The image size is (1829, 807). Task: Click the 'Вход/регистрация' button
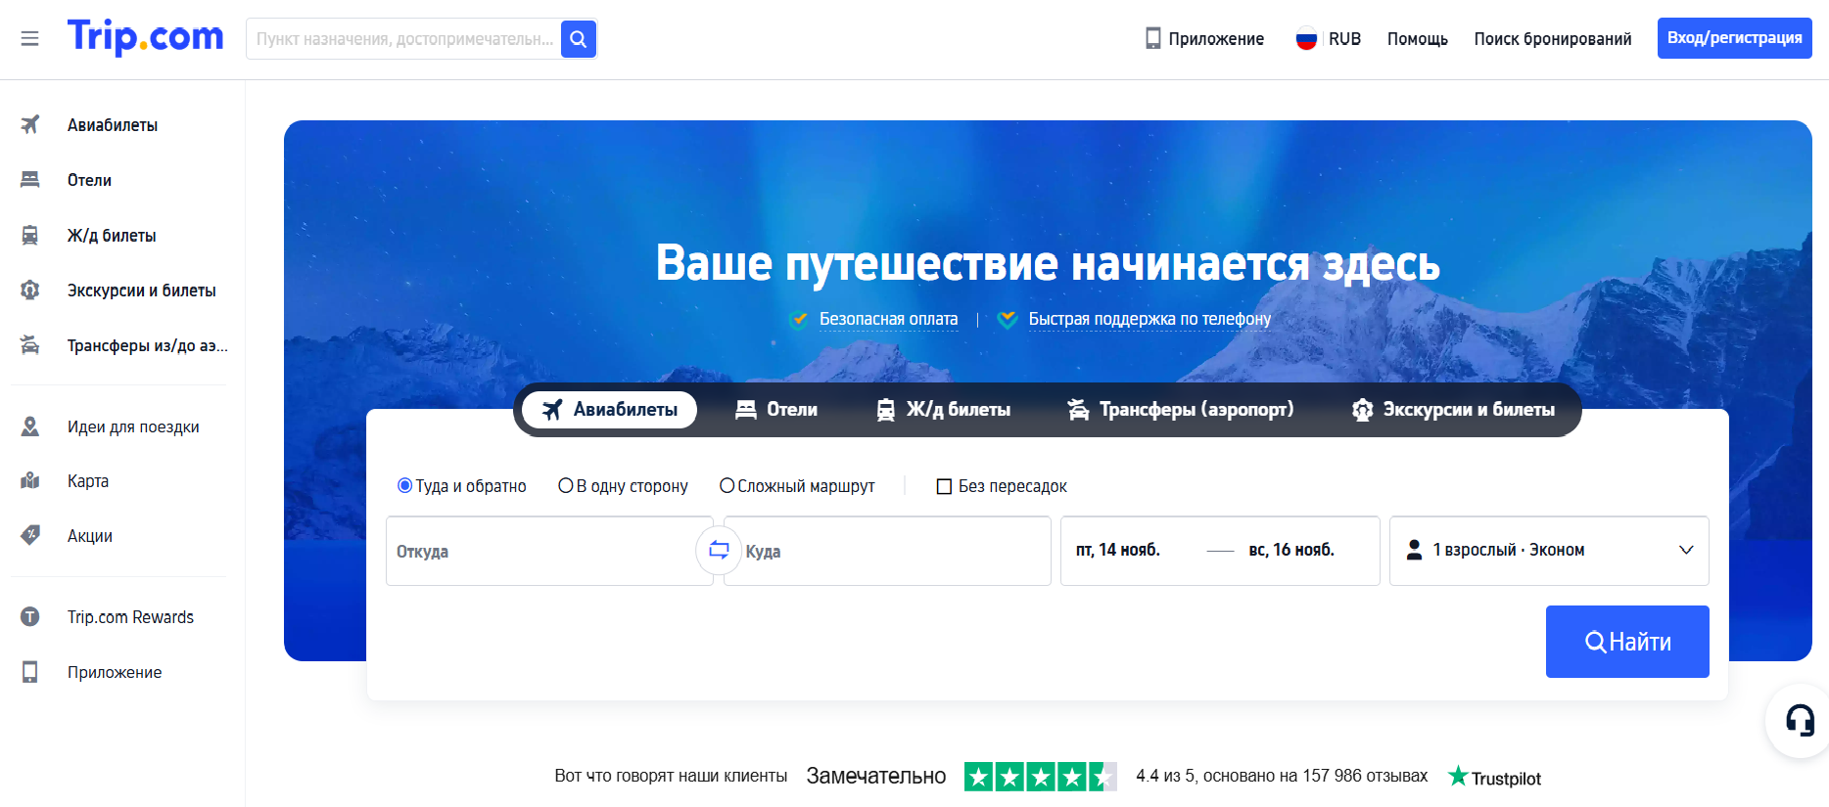(1733, 38)
